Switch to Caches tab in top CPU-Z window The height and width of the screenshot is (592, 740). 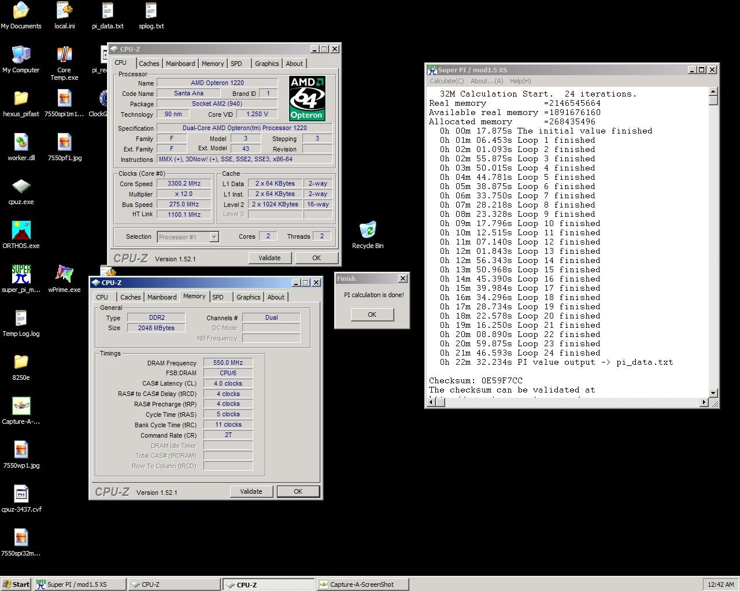coord(149,64)
